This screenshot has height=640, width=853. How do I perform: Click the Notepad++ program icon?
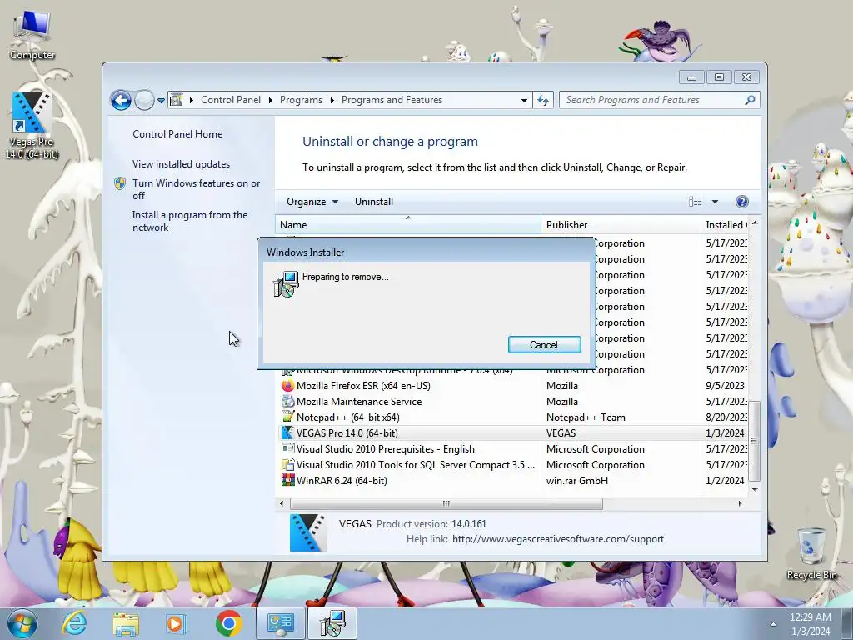click(287, 417)
